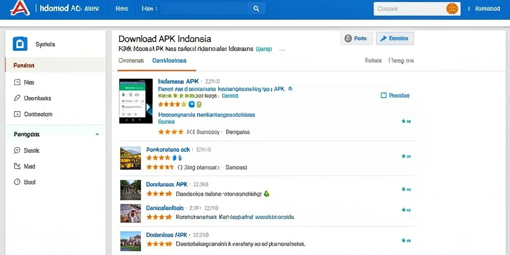
Task: Click the ellipsis after subtitle text
Action: tap(282, 50)
